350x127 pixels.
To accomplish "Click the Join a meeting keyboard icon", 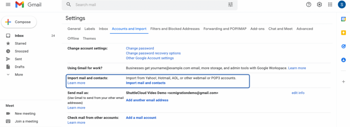I will point(8,122).
